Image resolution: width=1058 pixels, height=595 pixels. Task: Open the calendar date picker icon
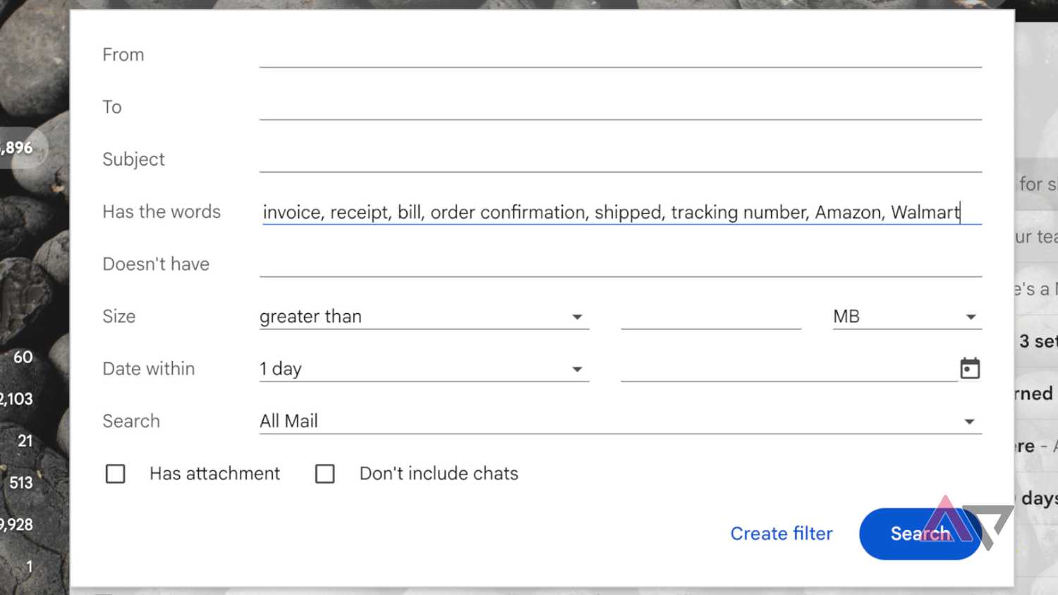(970, 368)
